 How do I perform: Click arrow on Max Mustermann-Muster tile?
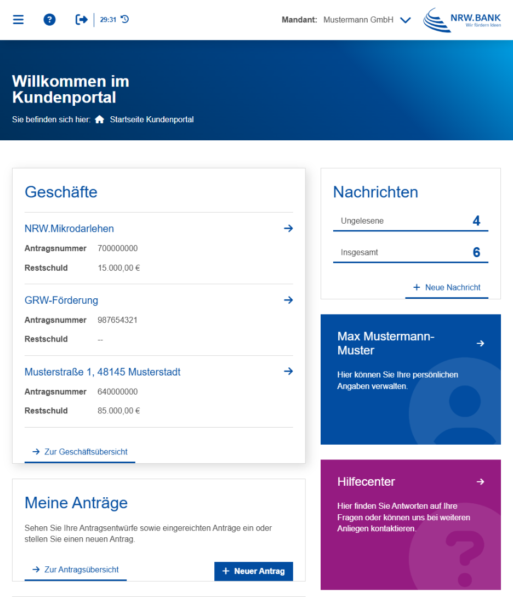pos(480,343)
